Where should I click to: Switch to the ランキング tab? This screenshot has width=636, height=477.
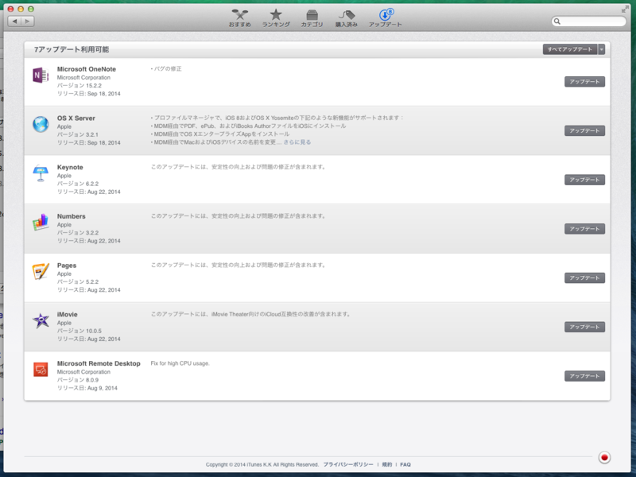tap(276, 18)
